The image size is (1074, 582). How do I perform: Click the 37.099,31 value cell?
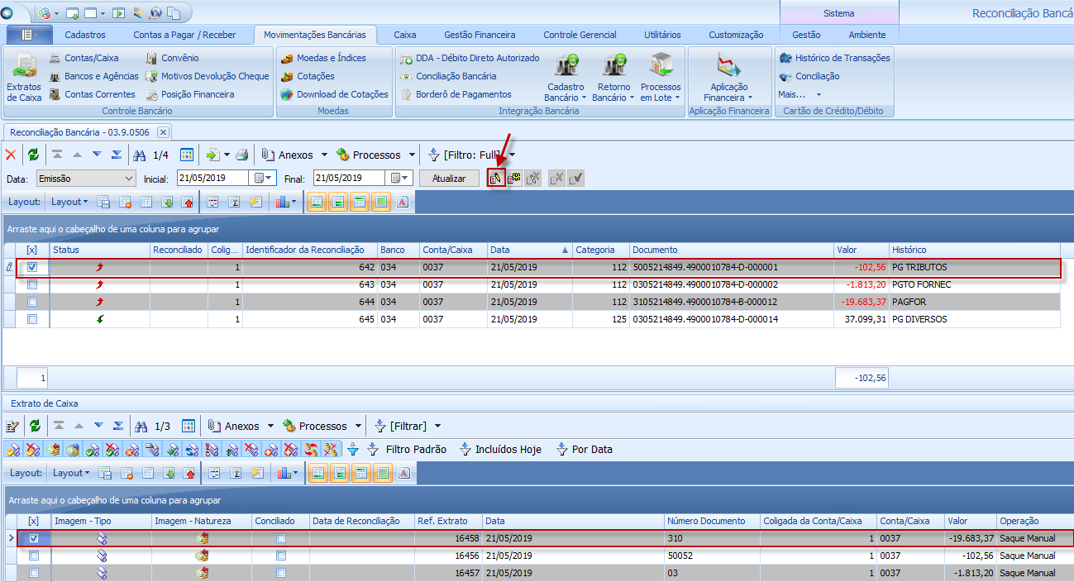(861, 319)
